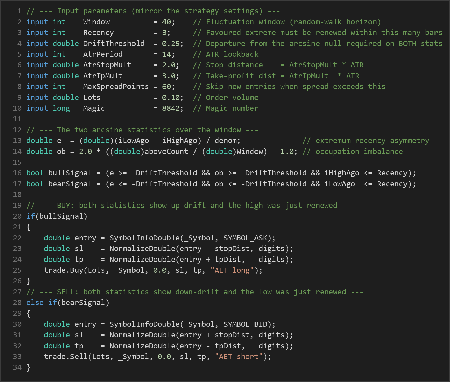This screenshot has height=382, width=450.
Task: Click the "AET short" string literal
Action: coord(239,357)
